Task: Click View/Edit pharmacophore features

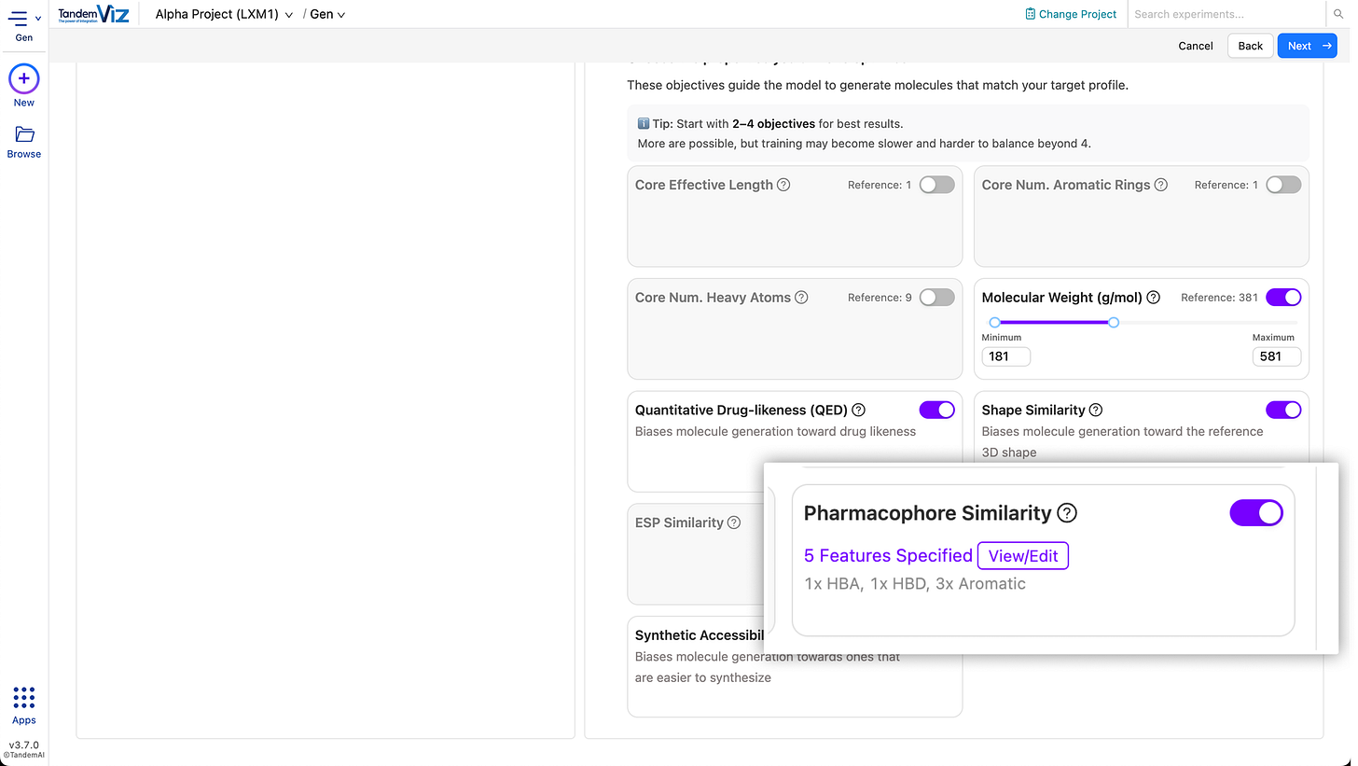Action: 1022,556
